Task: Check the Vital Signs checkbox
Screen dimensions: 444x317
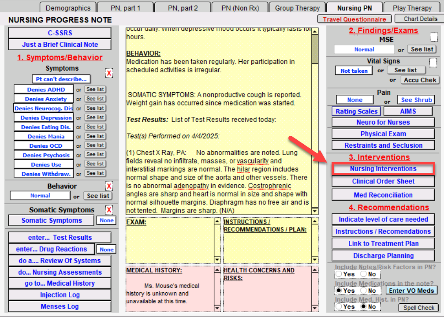Action: (434, 63)
